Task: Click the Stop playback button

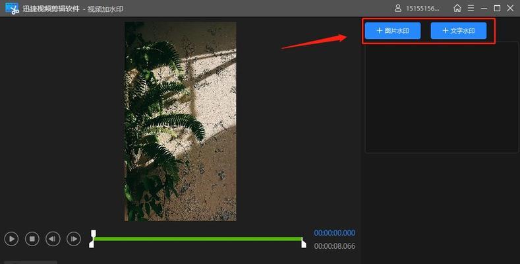Action: 32,239
